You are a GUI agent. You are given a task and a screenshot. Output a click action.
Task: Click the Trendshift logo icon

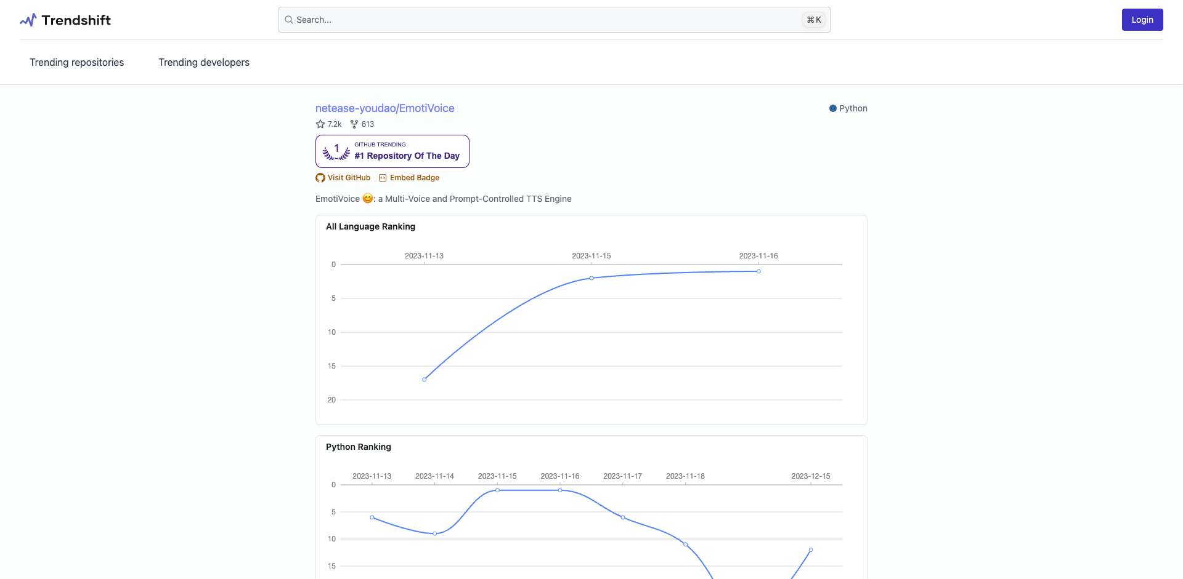[x=28, y=20]
